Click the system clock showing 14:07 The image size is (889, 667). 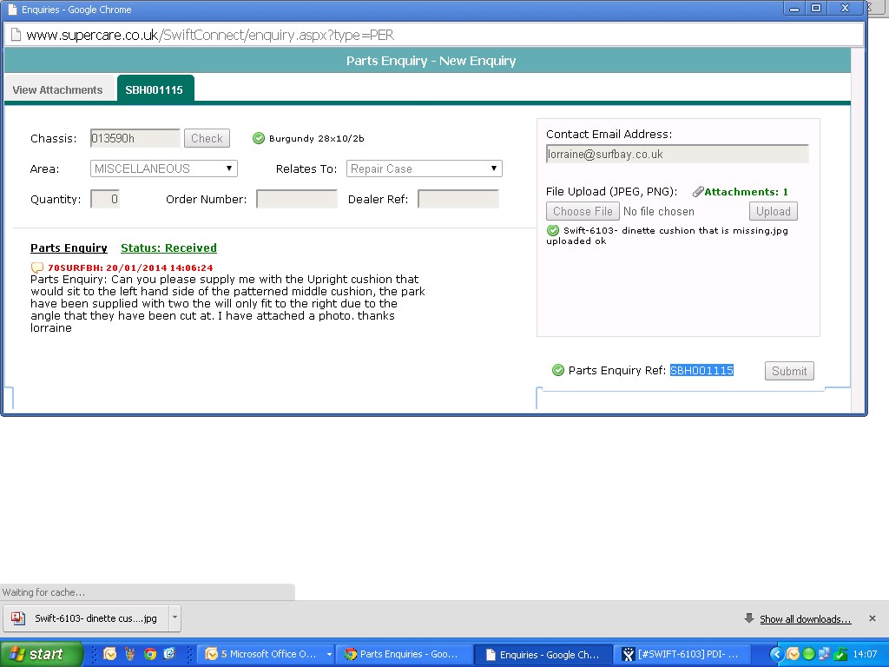pyautogui.click(x=866, y=655)
